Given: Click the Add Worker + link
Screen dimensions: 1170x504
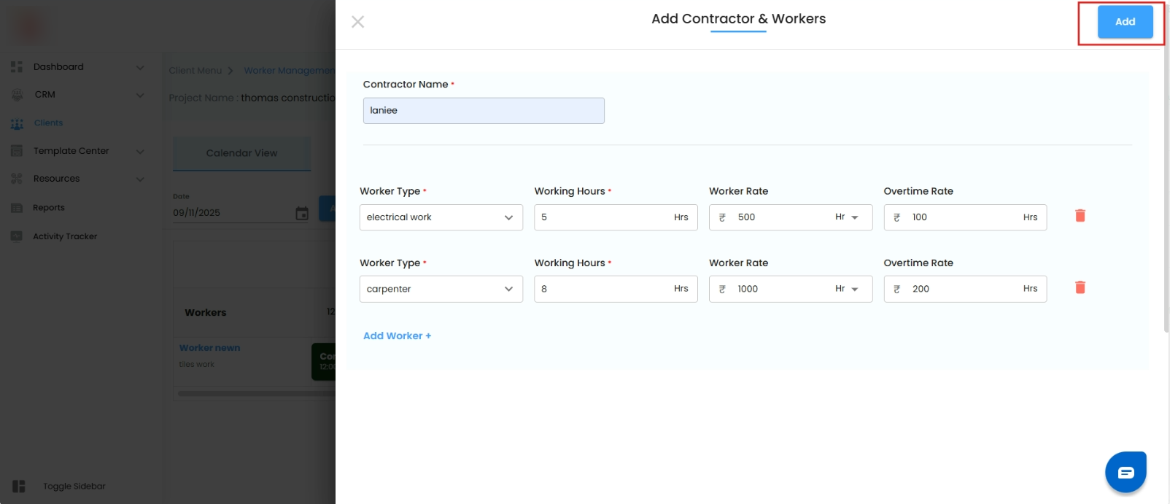Looking at the screenshot, I should pos(397,336).
